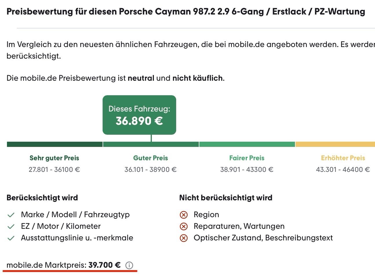Click the light green Fairer Preis bar segment

point(247,144)
